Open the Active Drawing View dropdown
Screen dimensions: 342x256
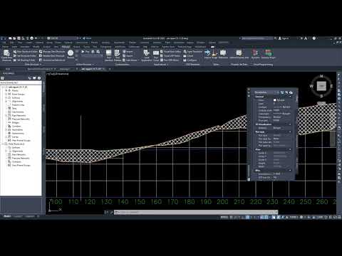click(x=21, y=82)
